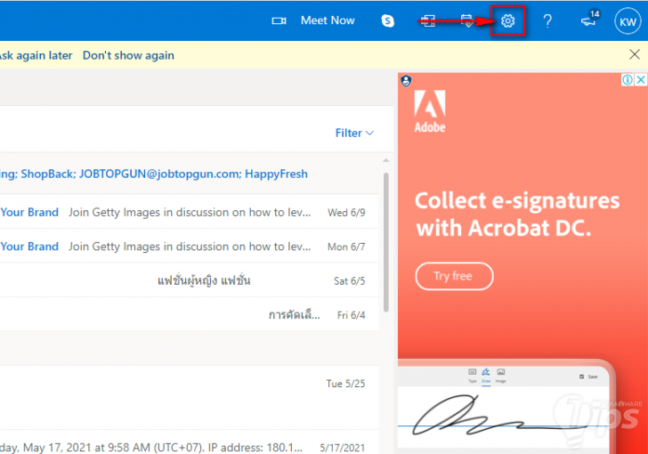
Task: Click Adobe ad 'Try free' button
Action: [454, 276]
